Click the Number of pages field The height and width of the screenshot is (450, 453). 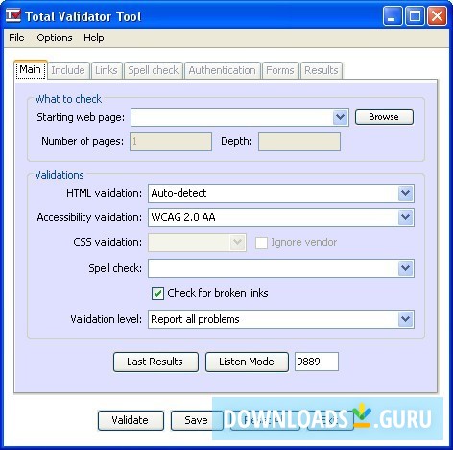tap(171, 141)
